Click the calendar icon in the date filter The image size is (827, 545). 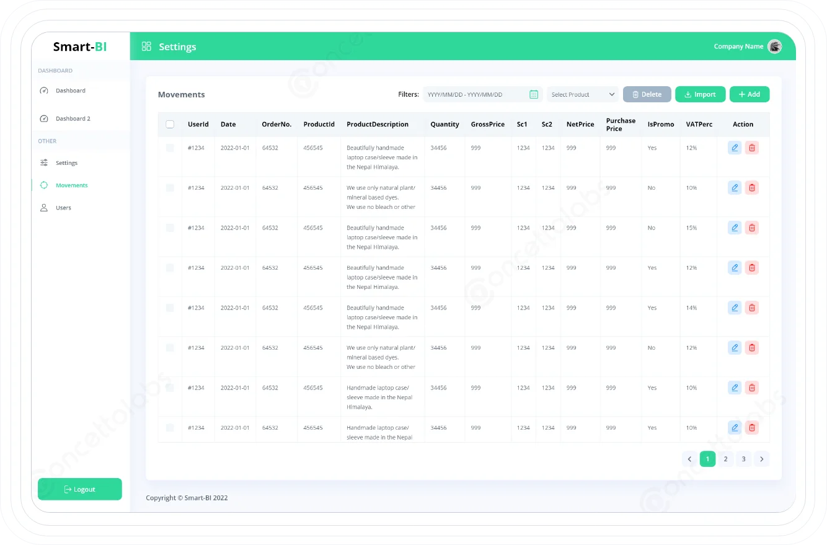pos(534,94)
